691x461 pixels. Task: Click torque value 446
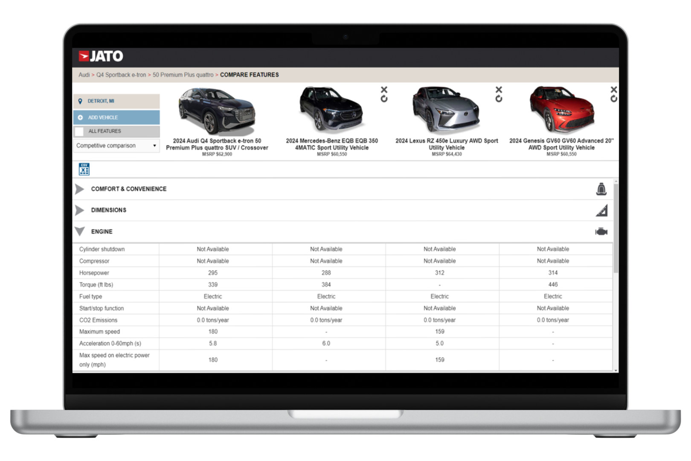553,285
